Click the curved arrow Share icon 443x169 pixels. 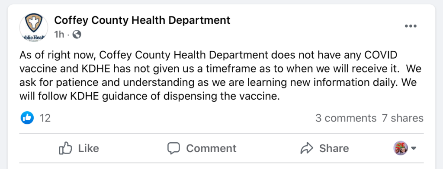point(307,148)
